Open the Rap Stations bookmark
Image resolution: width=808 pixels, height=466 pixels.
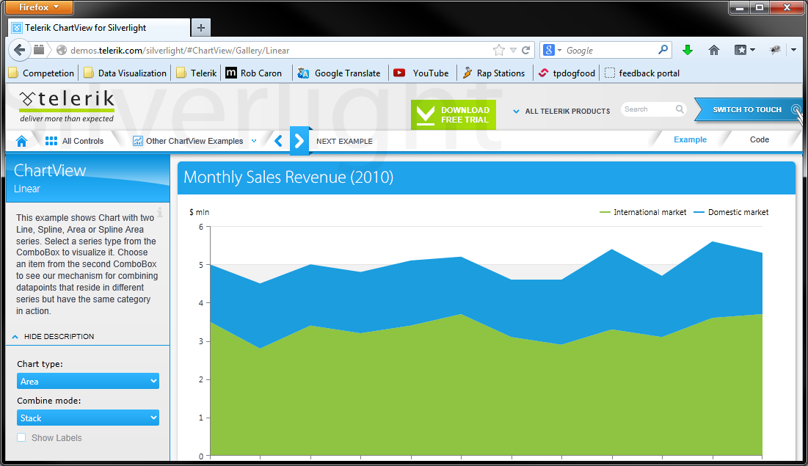point(493,73)
